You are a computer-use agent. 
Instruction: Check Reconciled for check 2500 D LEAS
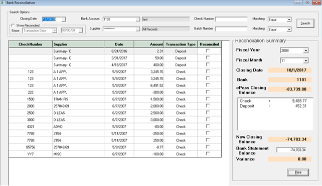coord(208,112)
